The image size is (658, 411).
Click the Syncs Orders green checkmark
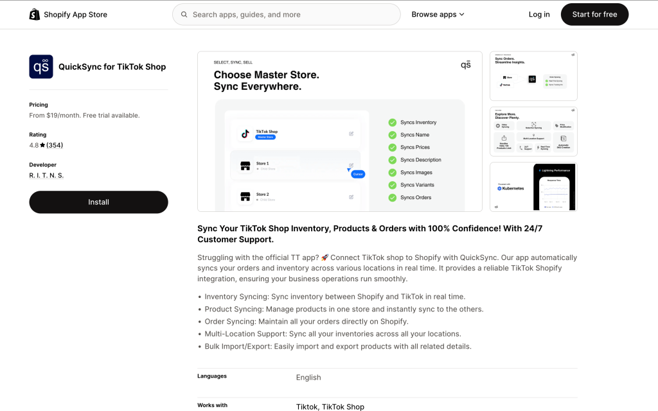pyautogui.click(x=392, y=197)
